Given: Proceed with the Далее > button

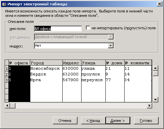Looking at the screenshot, I should click(118, 121).
